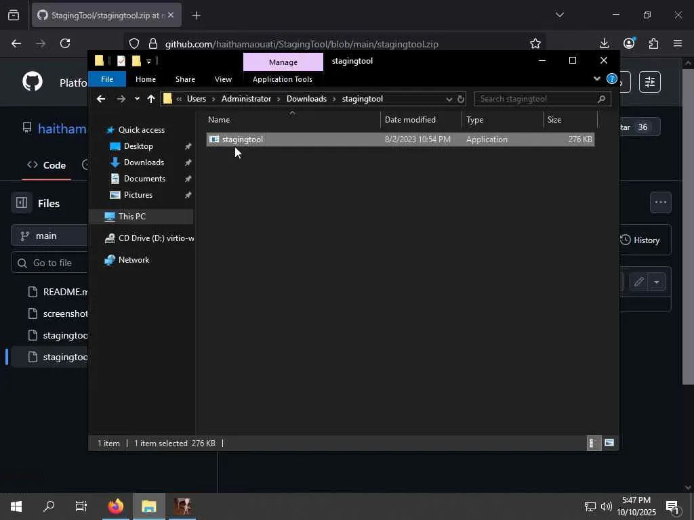Open Downloads in navigation pane
Screen dimensions: 694x520
[x=144, y=162]
